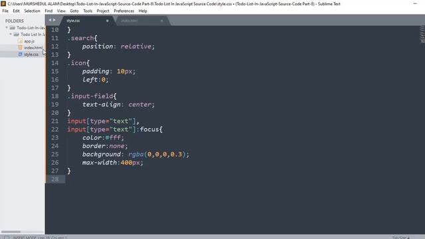Click 'text-align: center;' on line 19
The width and height of the screenshot is (425, 239).
(x=118, y=104)
